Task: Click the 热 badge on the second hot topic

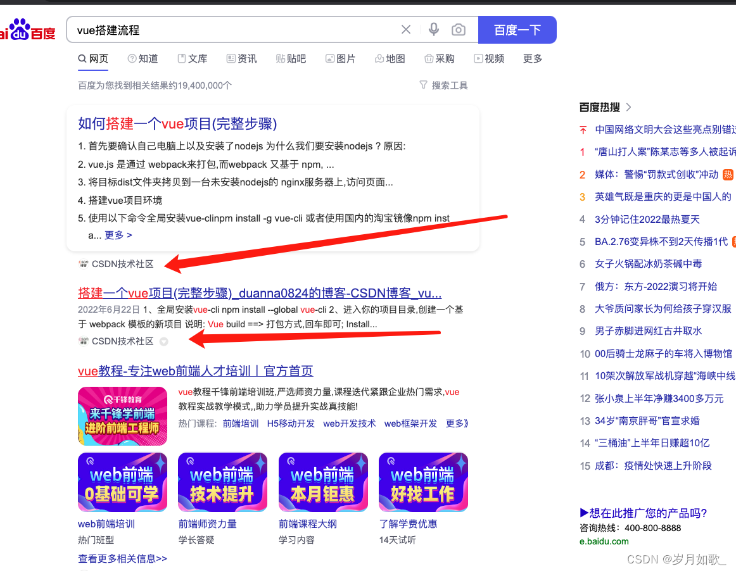Action: 728,175
